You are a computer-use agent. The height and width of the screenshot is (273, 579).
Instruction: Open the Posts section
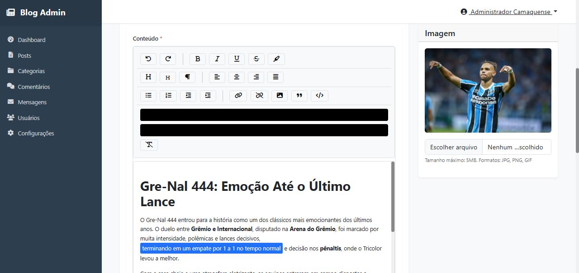[x=51, y=56]
